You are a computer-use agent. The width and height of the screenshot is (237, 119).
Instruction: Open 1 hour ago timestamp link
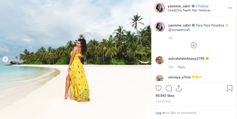[163, 102]
